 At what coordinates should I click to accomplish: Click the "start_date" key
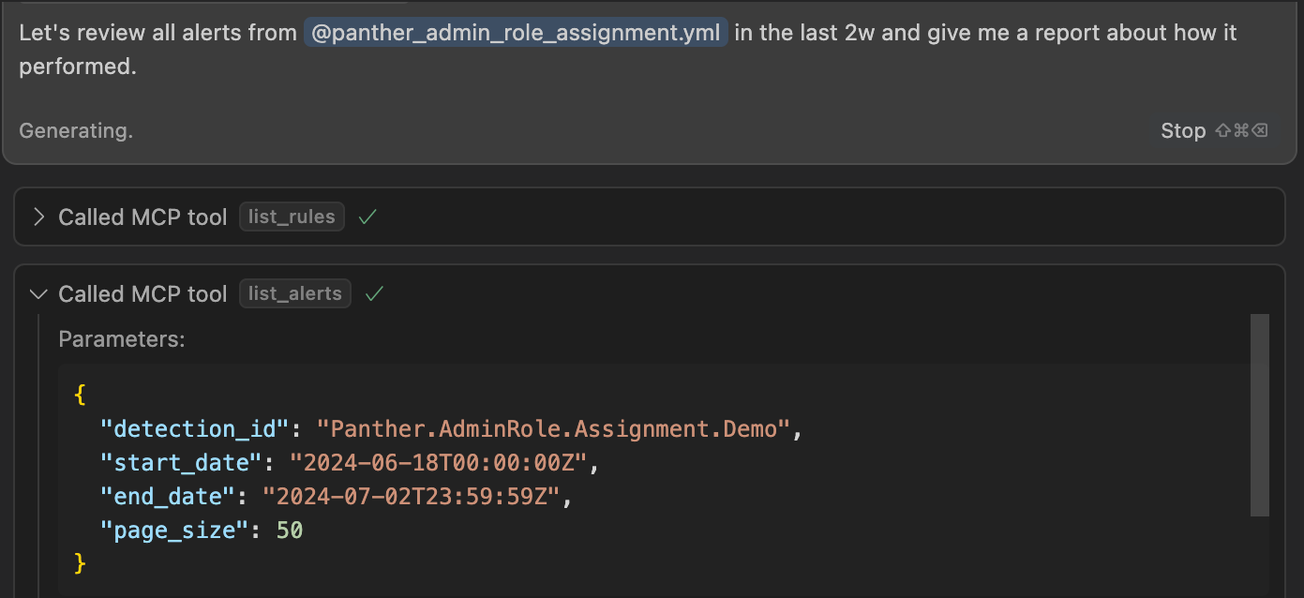pos(181,463)
